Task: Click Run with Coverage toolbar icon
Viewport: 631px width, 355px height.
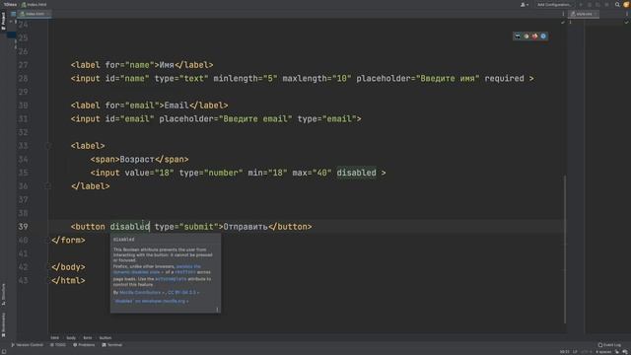Action: coord(598,4)
